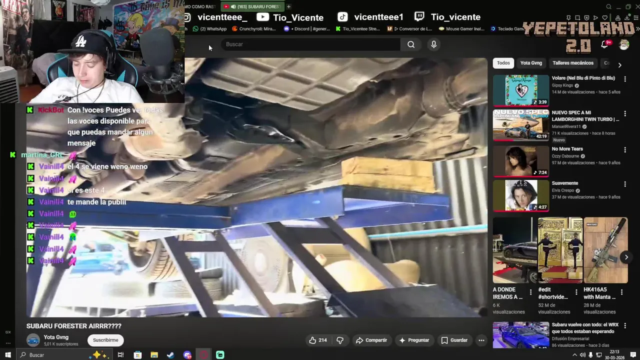The image size is (640, 360).
Task: Open HK416A5 with Manta short
Action: click(605, 250)
